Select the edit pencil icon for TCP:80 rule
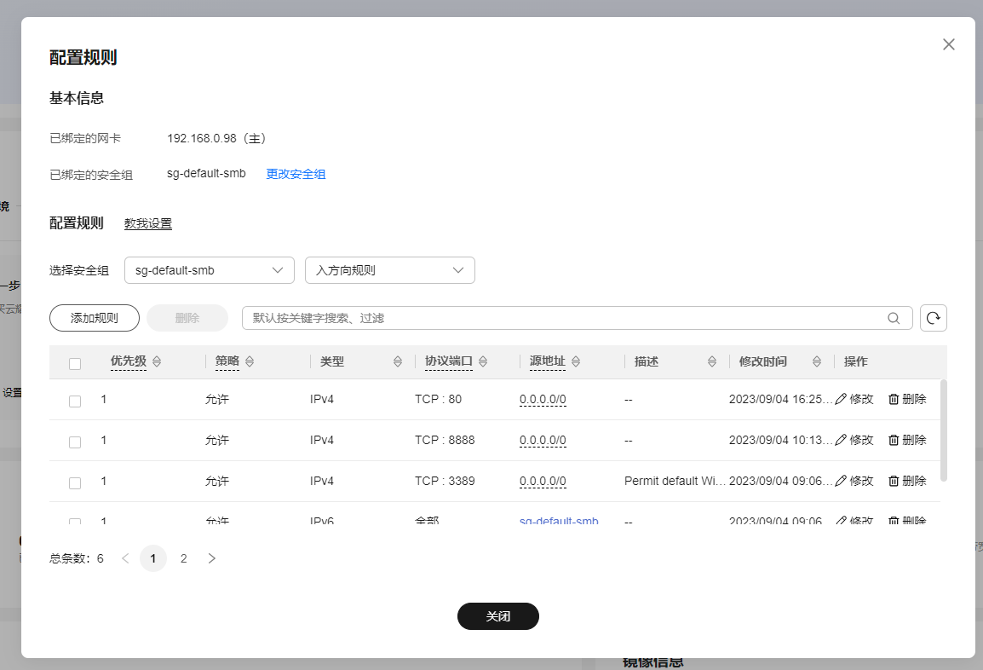Image resolution: width=983 pixels, height=670 pixels. (842, 398)
